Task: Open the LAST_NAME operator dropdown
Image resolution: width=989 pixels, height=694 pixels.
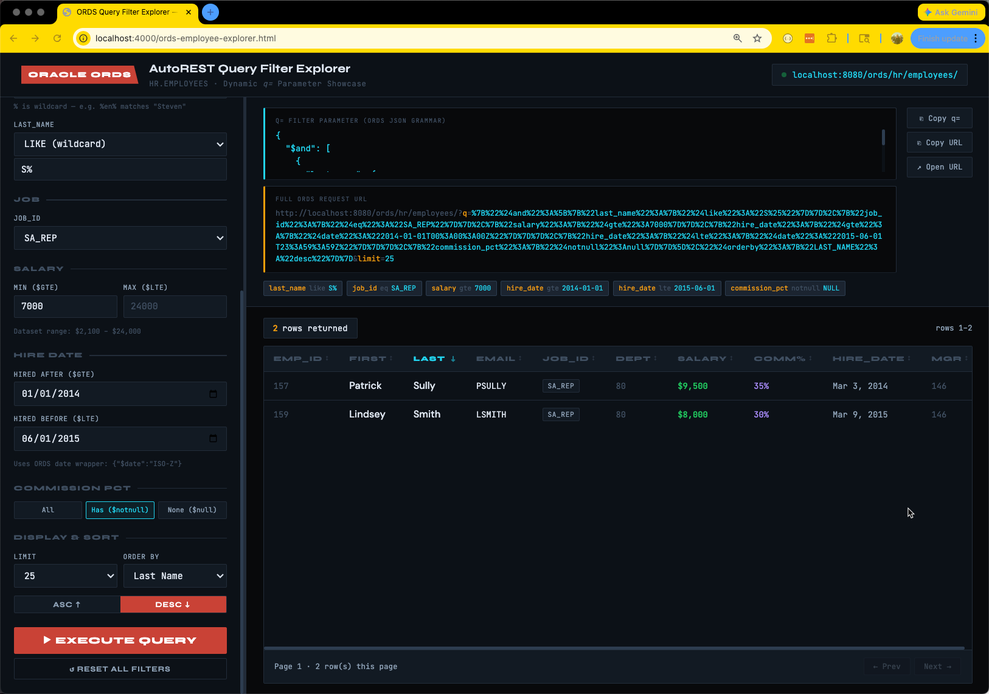Action: click(x=120, y=144)
